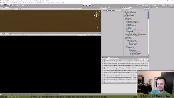This screenshot has height=98, width=174.
Task: Open the GameObject menu
Action: tap(14, 3)
